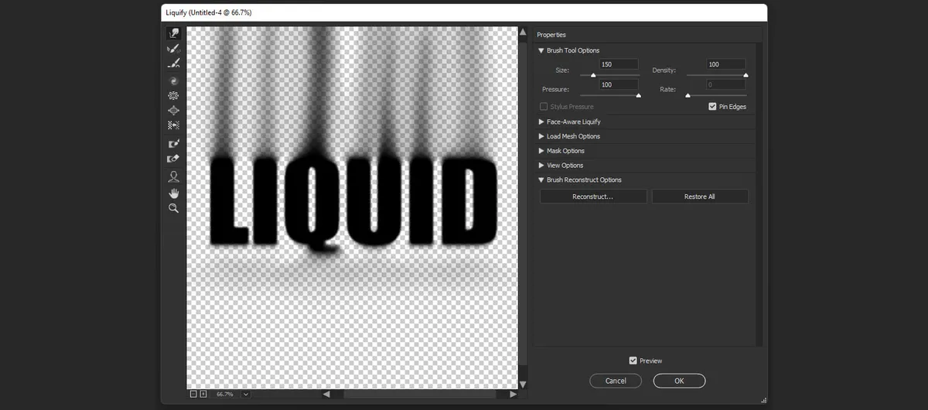
Task: Expand Face-Aware Liquify section
Action: (x=541, y=121)
